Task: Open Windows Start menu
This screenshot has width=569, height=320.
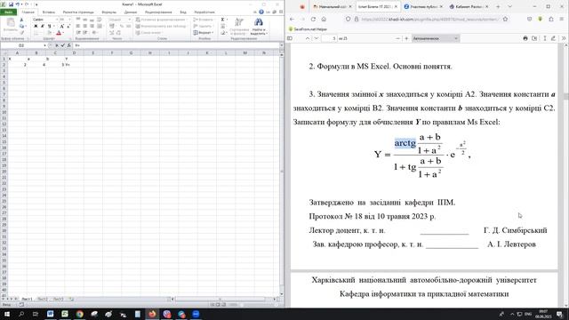Action: click(x=7, y=314)
